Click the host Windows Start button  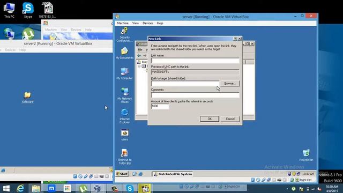click(x=6, y=188)
